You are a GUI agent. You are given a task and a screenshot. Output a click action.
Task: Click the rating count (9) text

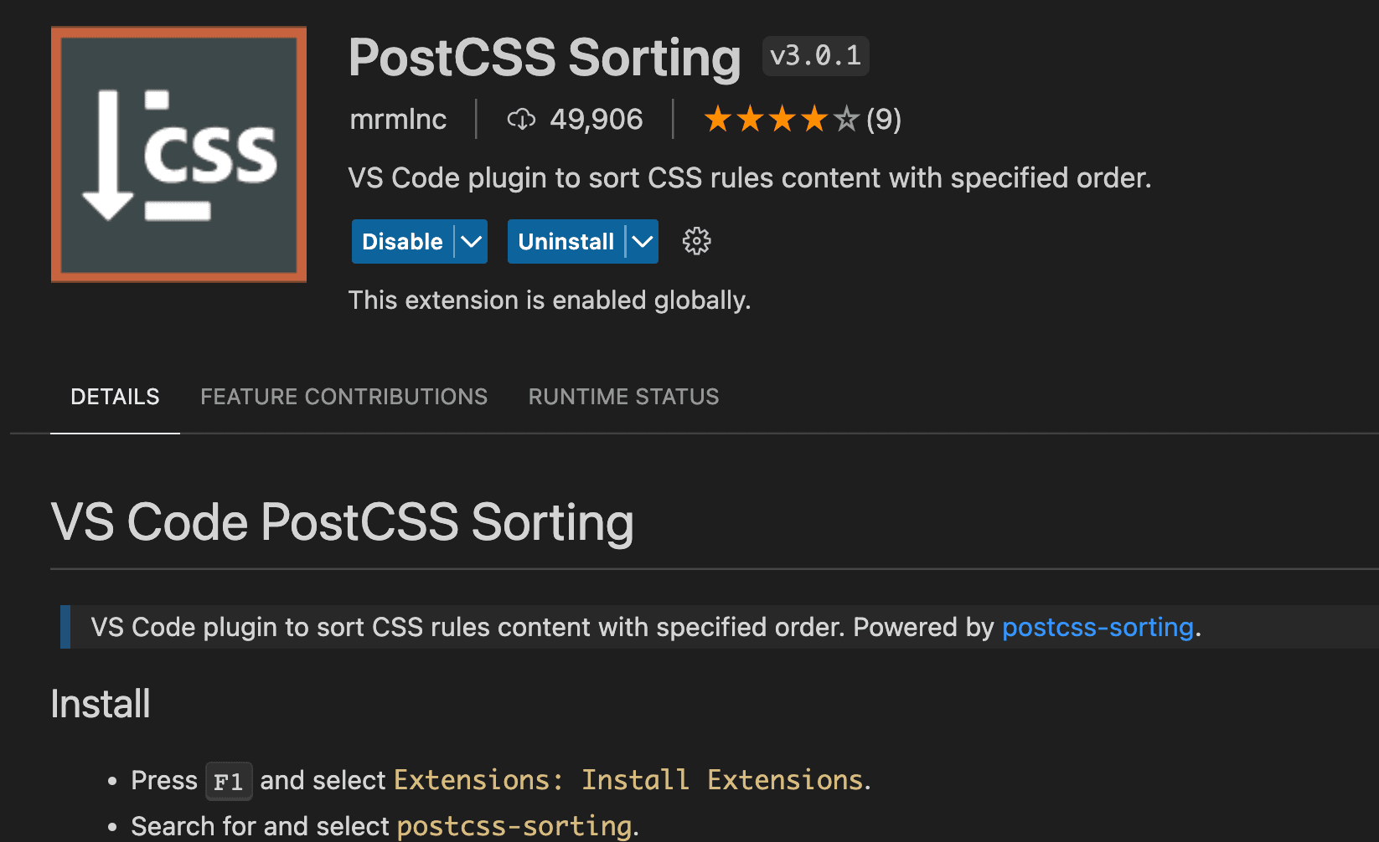pyautogui.click(x=883, y=119)
